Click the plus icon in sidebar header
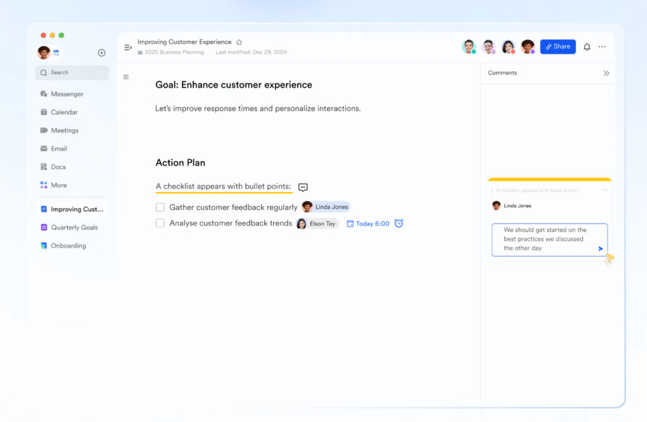 pos(102,53)
